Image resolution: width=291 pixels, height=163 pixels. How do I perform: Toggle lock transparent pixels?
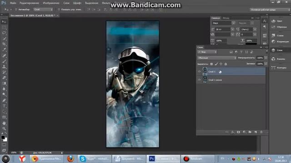[211, 64]
